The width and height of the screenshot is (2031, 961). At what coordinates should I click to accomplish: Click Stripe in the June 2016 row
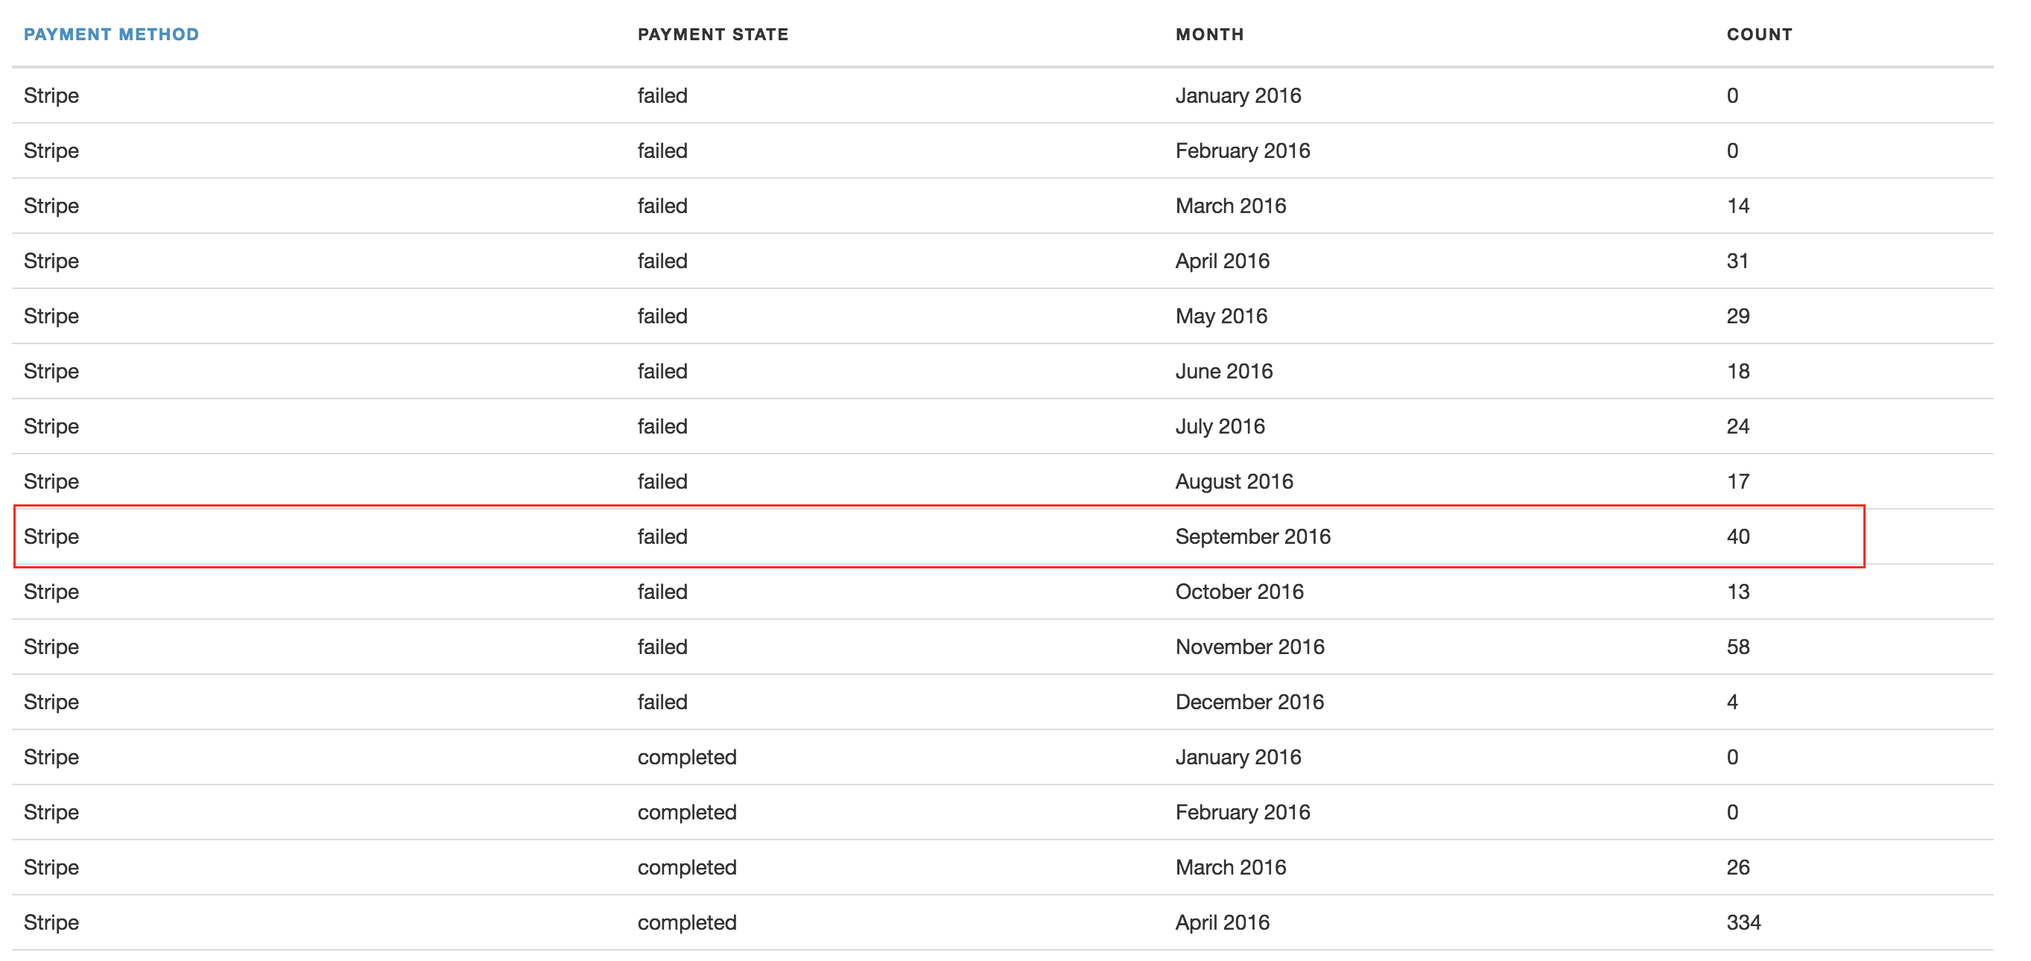(x=51, y=371)
